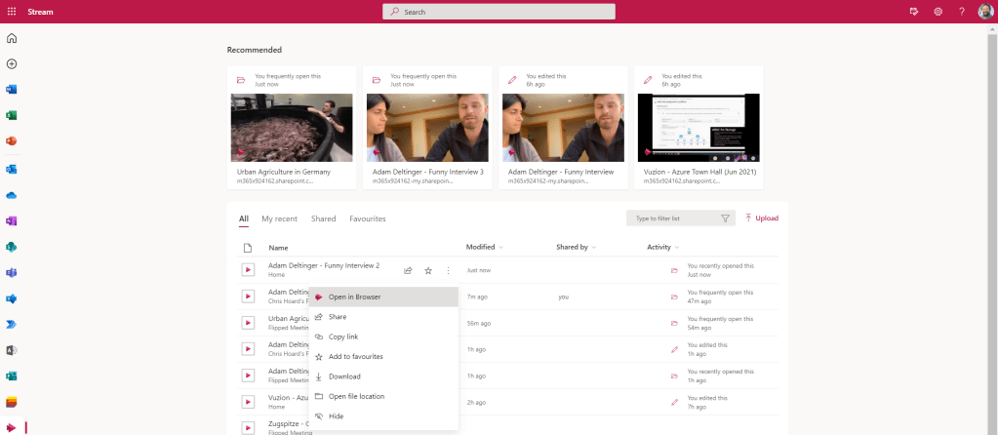The image size is (998, 435).
Task: Open Teams from the left app rail
Action: pyautogui.click(x=12, y=272)
